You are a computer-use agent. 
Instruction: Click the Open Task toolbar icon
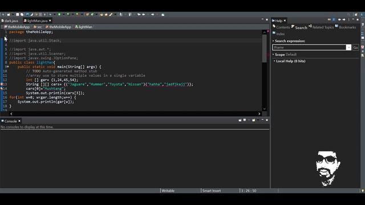(106, 15)
